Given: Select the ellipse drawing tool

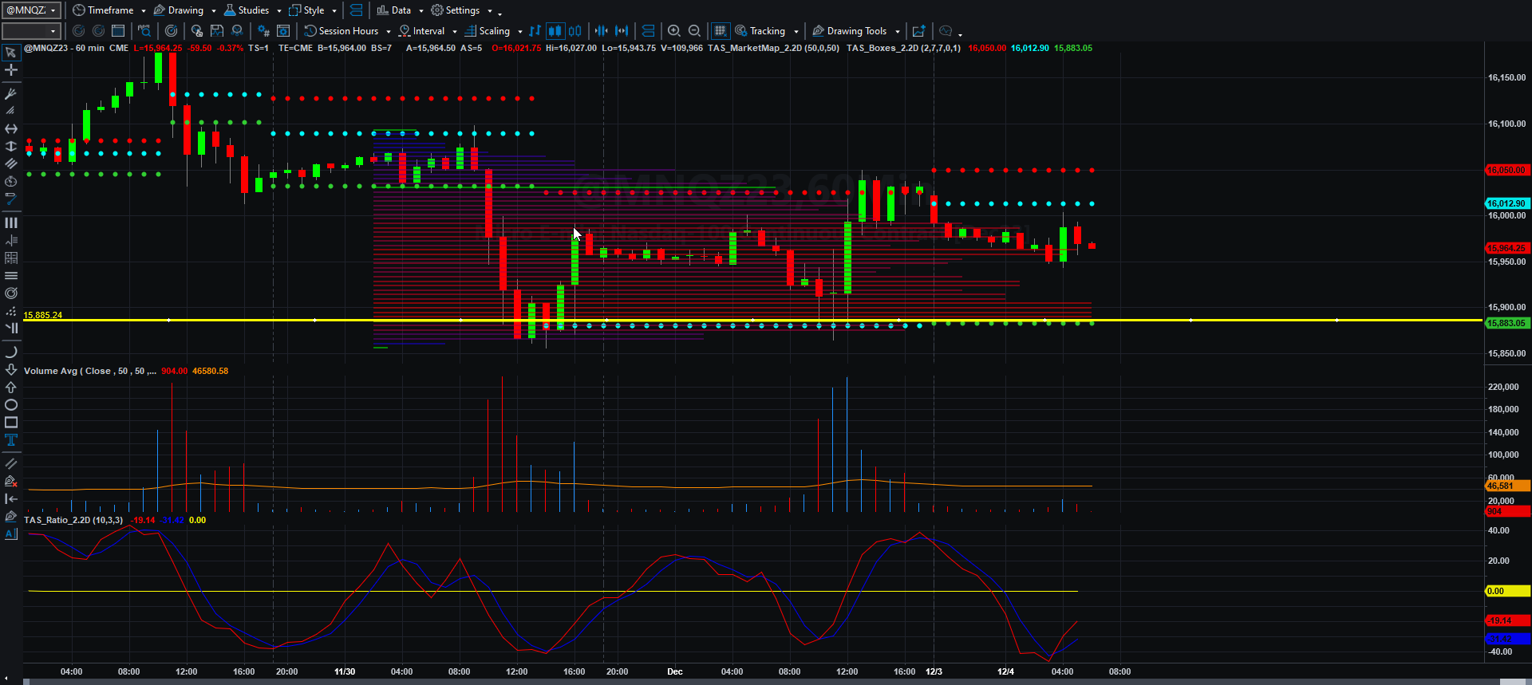Looking at the screenshot, I should (x=11, y=405).
